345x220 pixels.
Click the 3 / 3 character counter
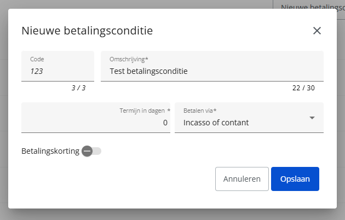click(x=78, y=88)
